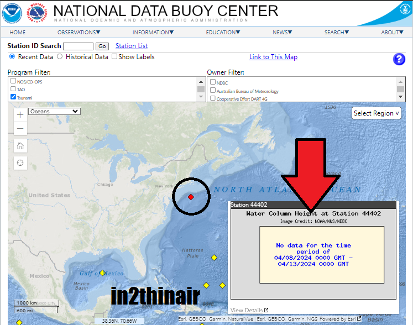Screen dimensions: 413x325
Task: Check the TAO program filter
Action: tap(13, 89)
